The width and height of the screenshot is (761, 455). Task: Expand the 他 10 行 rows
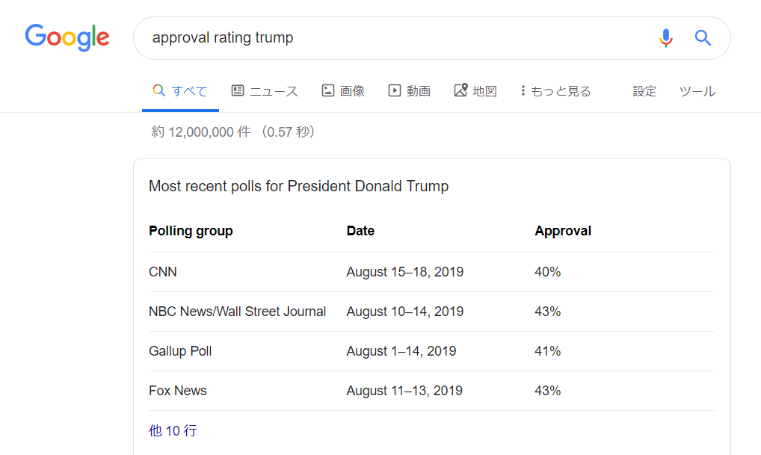click(173, 430)
